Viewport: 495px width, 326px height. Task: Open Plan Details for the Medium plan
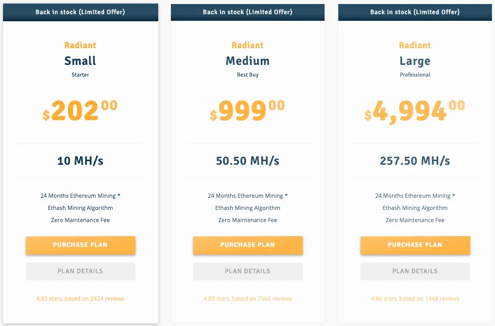[247, 271]
